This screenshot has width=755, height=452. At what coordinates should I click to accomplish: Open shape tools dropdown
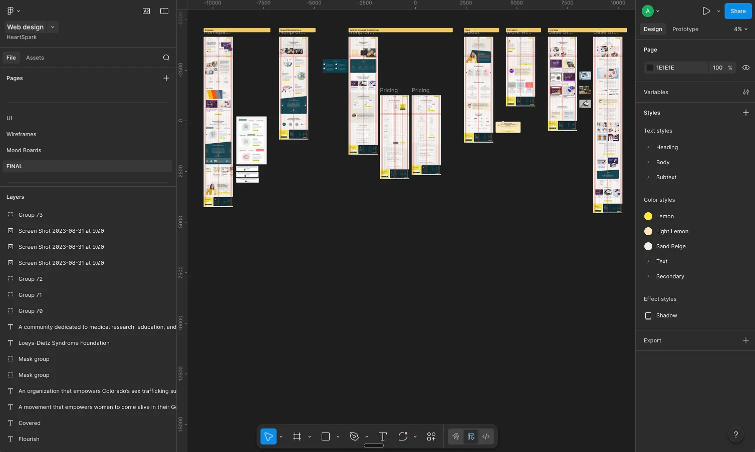(338, 437)
